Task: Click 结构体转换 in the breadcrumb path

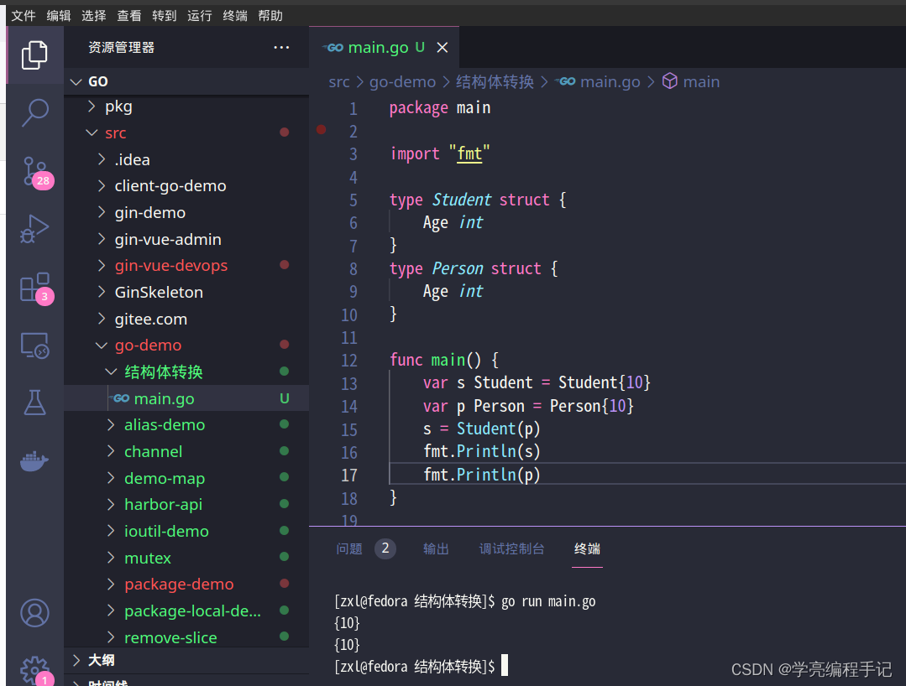Action: pyautogui.click(x=495, y=82)
